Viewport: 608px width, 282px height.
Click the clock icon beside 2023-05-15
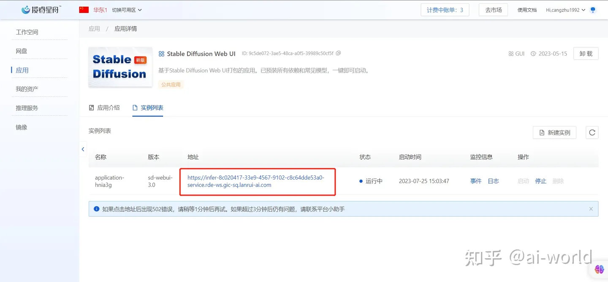tap(533, 54)
